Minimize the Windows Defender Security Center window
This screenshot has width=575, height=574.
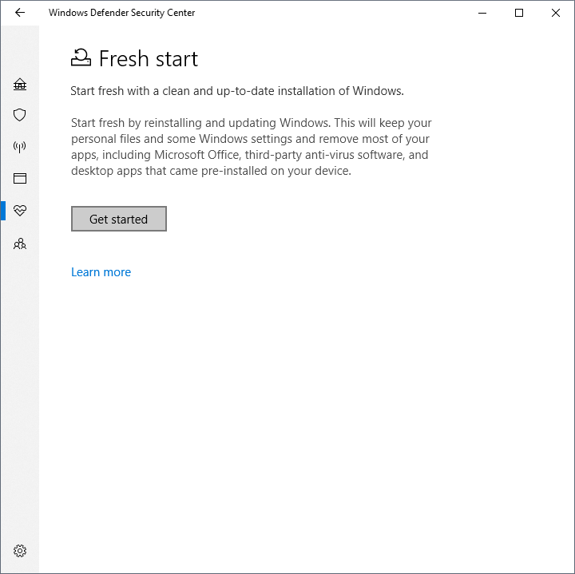pos(482,13)
